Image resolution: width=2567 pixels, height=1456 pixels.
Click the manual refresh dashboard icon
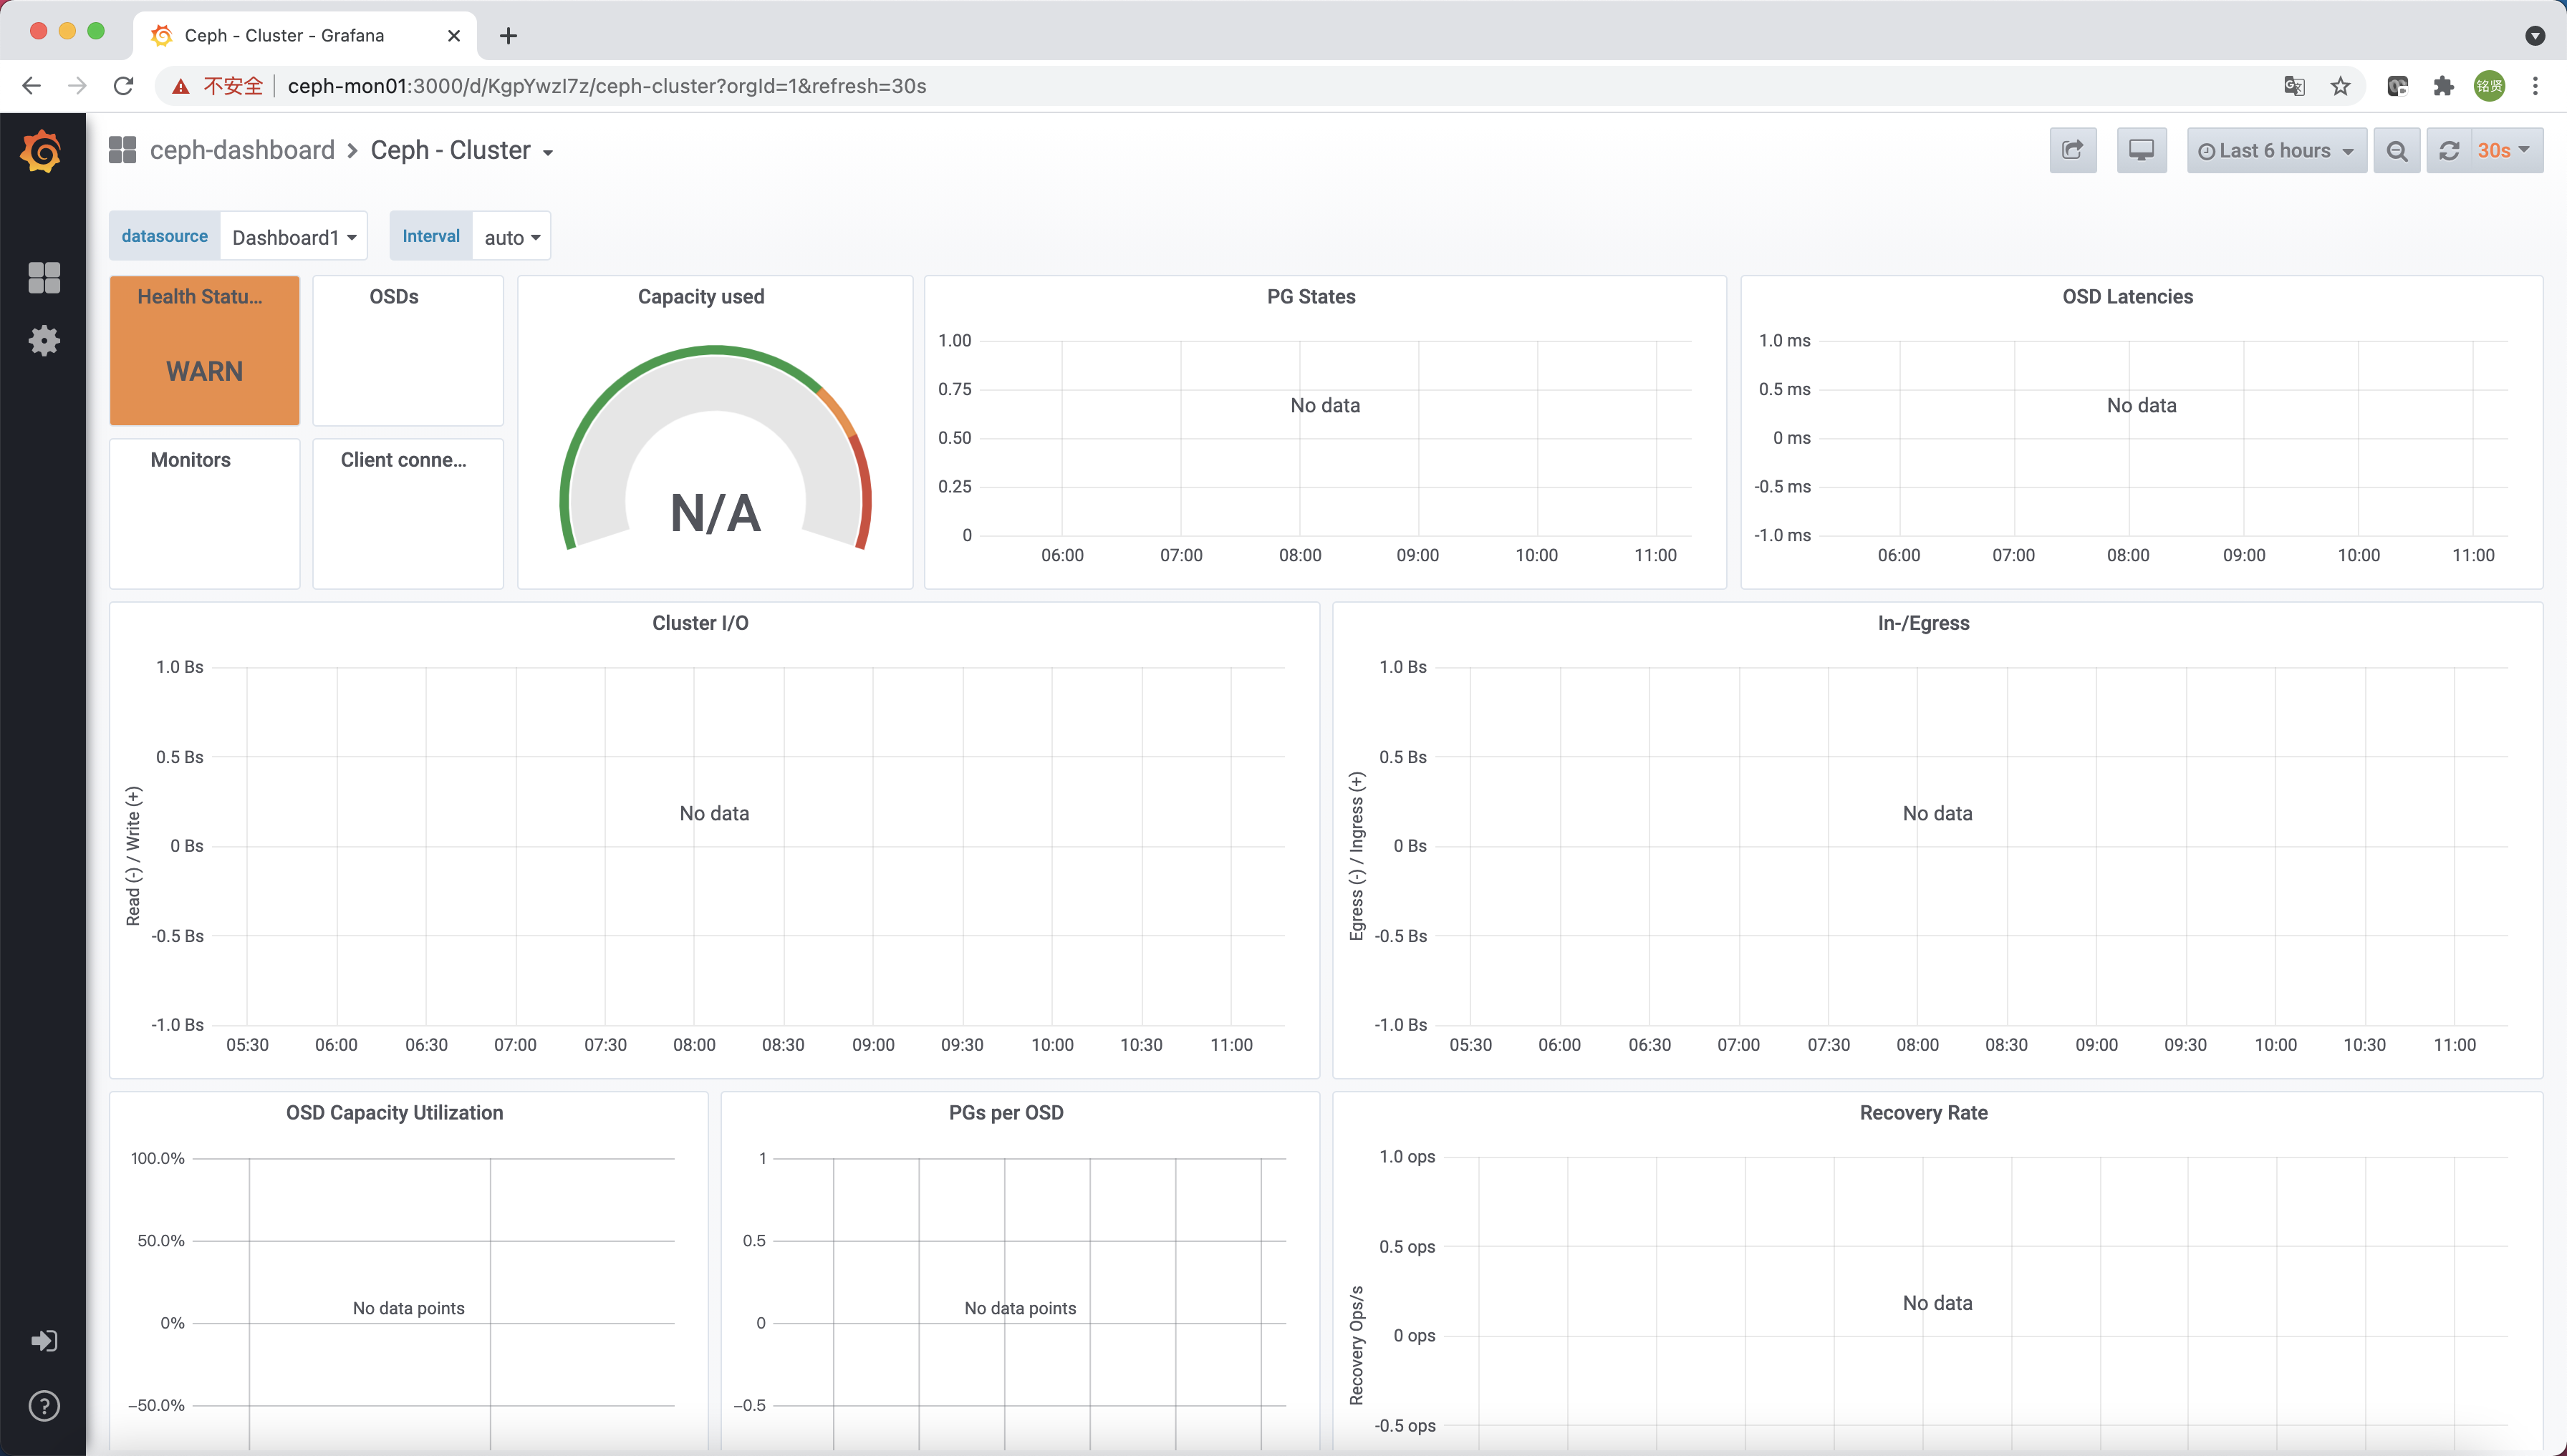click(x=2448, y=150)
